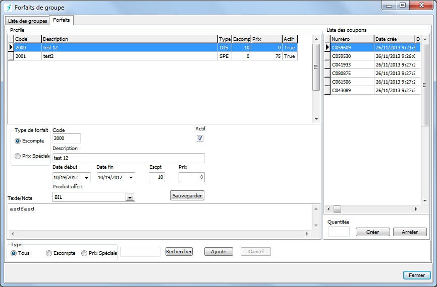
Task: Close the dialog with Fermer
Action: tap(416, 275)
